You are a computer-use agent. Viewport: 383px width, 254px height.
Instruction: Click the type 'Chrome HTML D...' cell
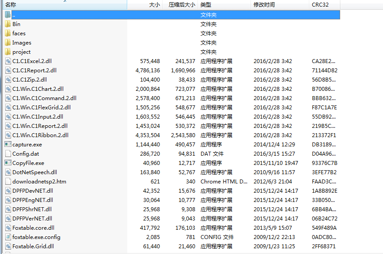click(x=224, y=182)
